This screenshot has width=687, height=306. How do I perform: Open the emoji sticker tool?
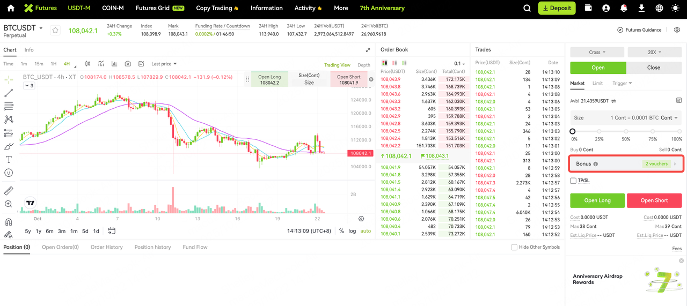pyautogui.click(x=9, y=173)
